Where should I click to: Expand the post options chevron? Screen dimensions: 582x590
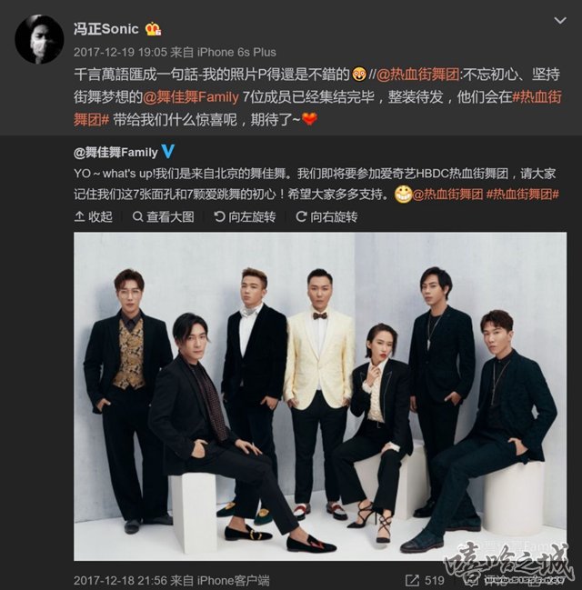560,21
